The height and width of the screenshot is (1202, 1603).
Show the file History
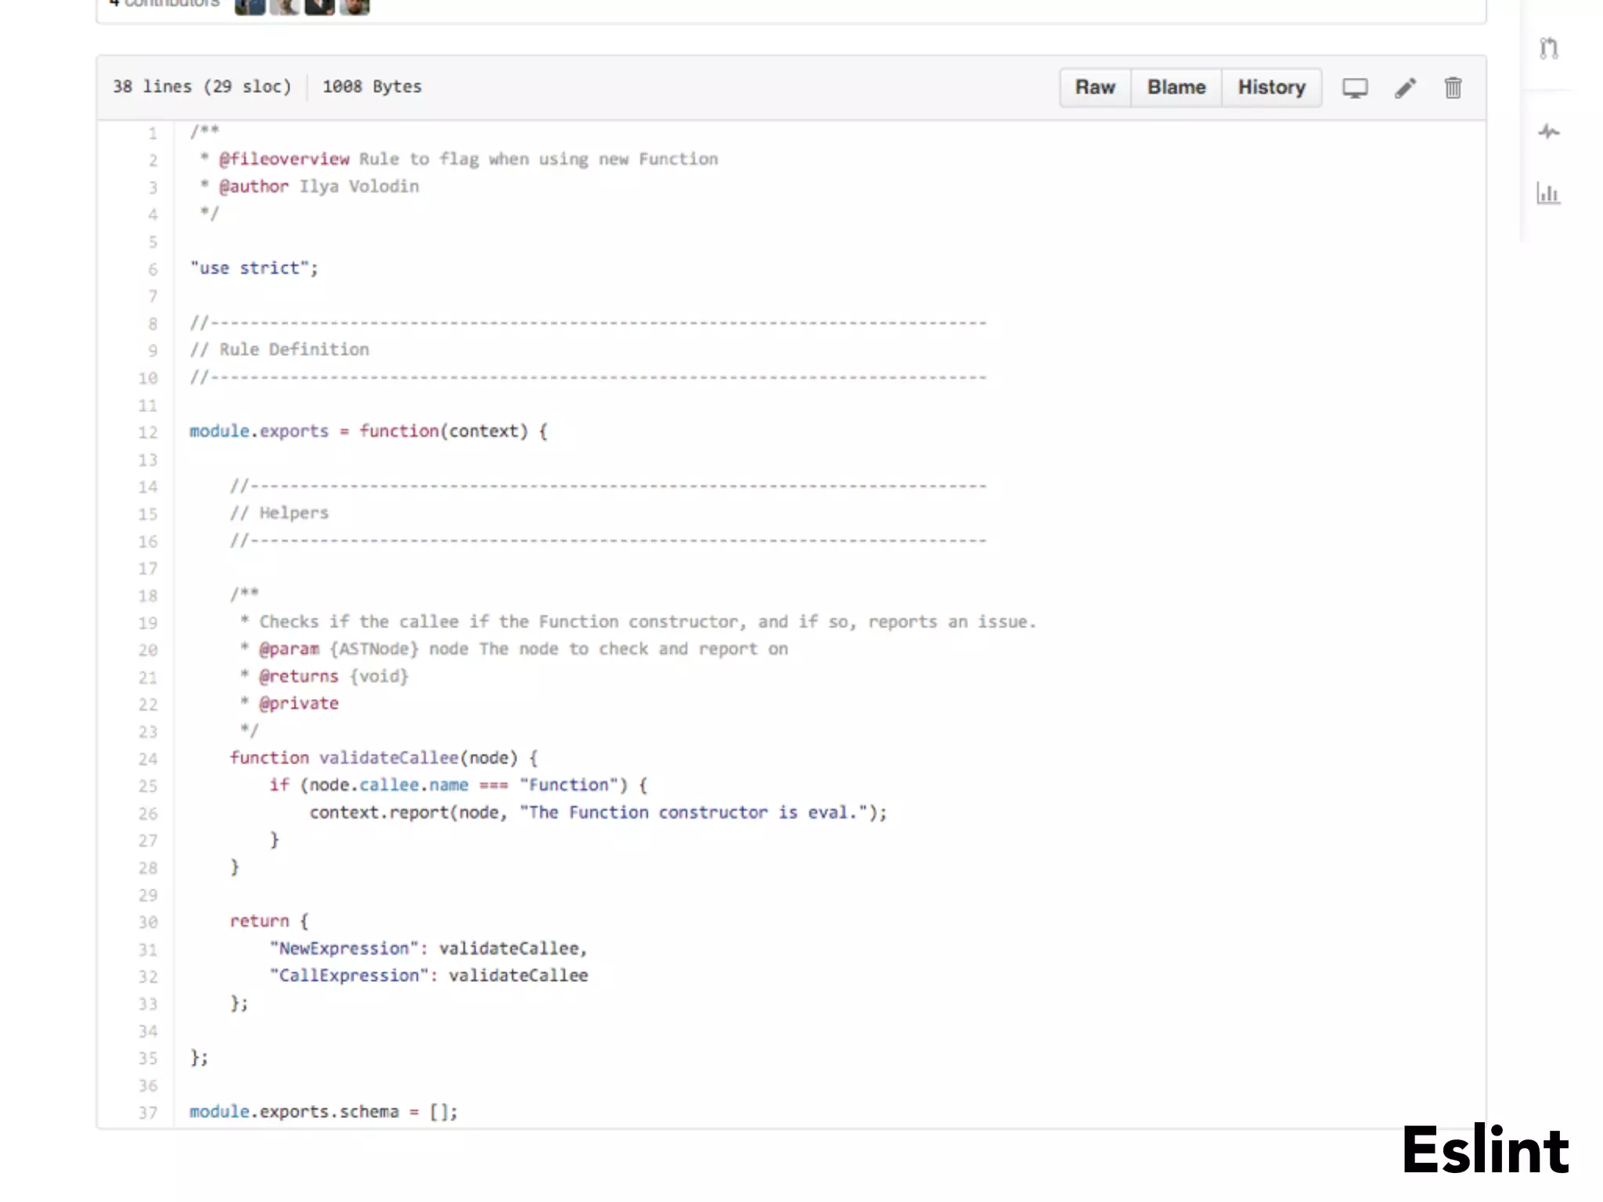click(1271, 88)
